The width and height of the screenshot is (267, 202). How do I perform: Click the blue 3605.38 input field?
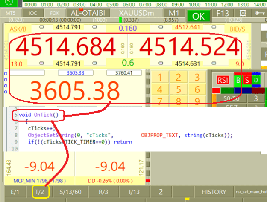76,73
